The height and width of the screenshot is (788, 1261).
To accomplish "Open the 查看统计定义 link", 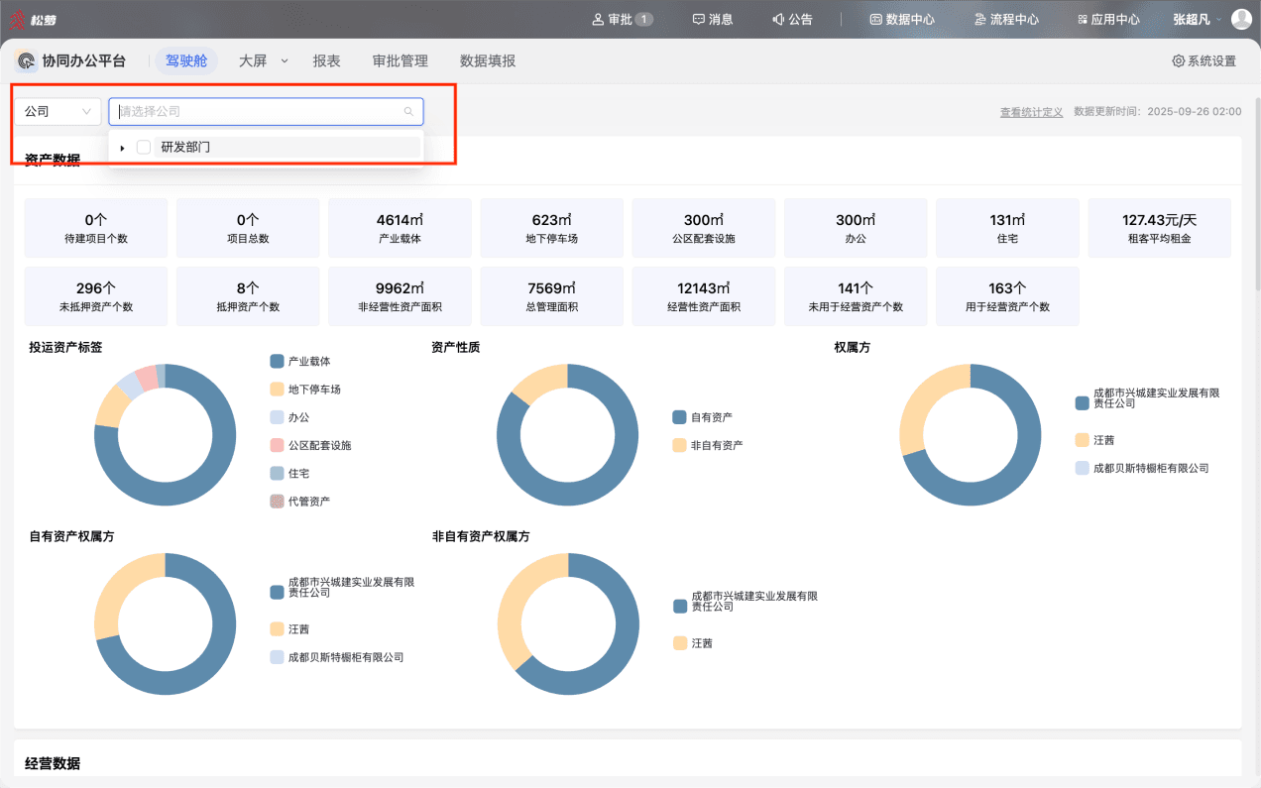I will tap(1031, 112).
